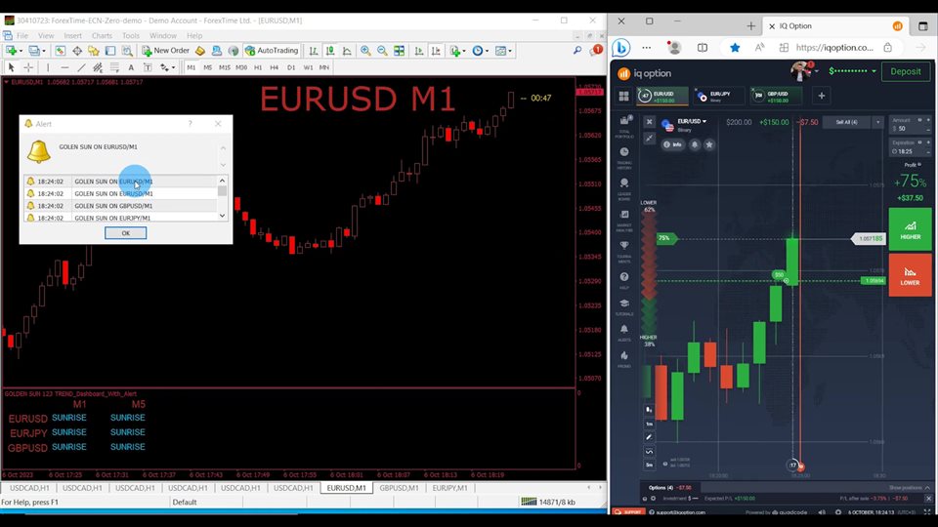The height and width of the screenshot is (527, 938).
Task: Open MetaTrader search magnifier
Action: tap(577, 51)
